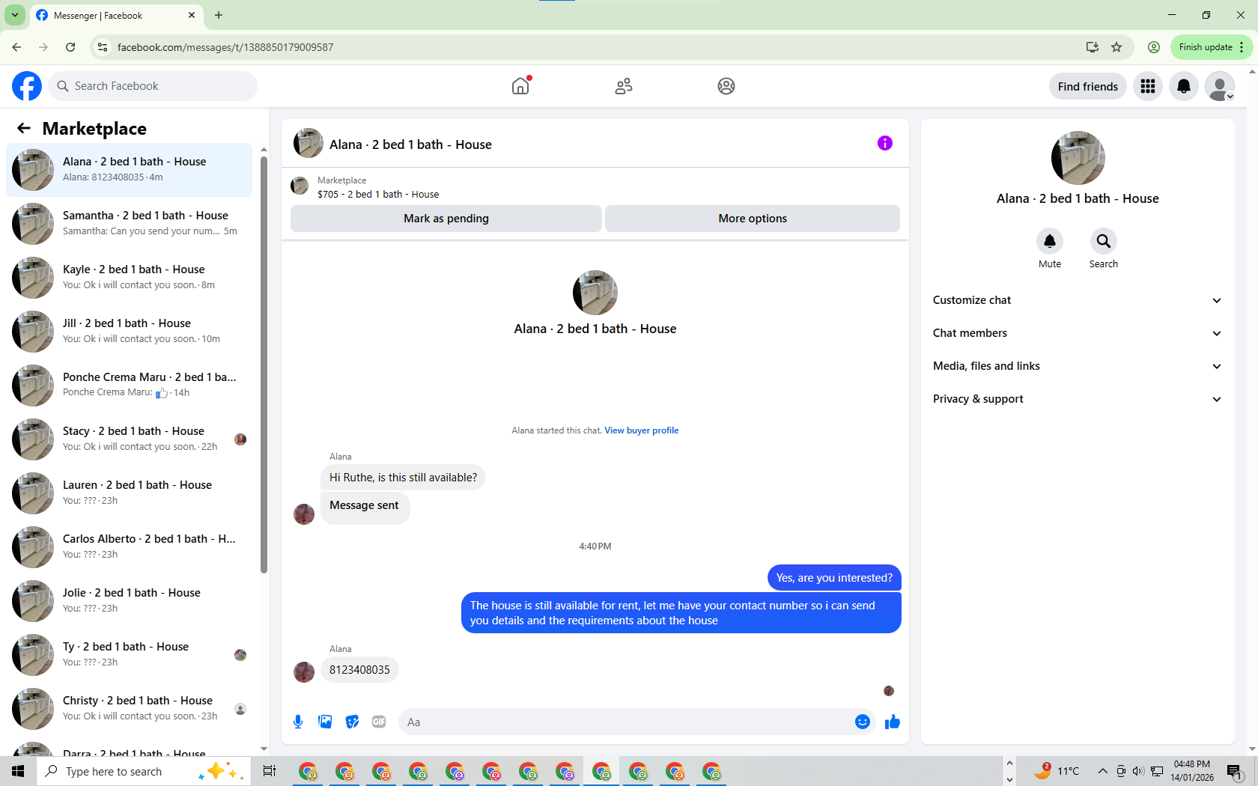The image size is (1258, 786).
Task: Open the Stacy conversation
Action: tap(130, 439)
